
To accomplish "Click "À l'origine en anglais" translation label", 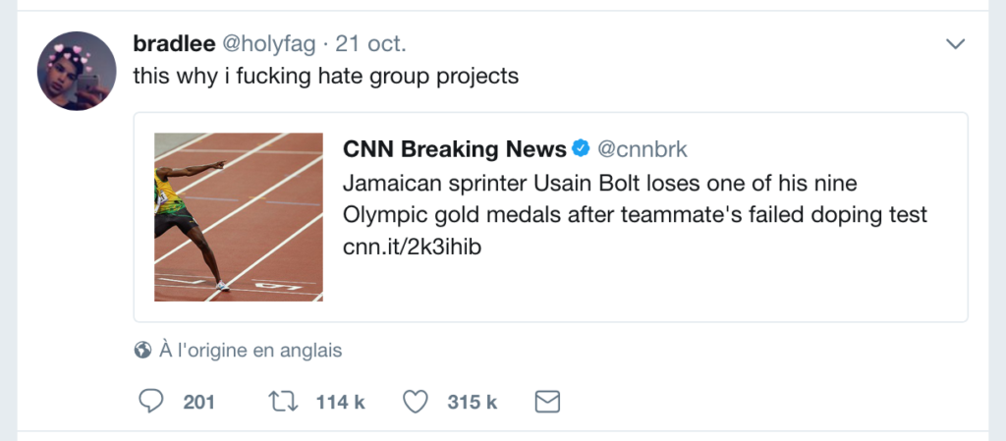I will pos(250,350).
